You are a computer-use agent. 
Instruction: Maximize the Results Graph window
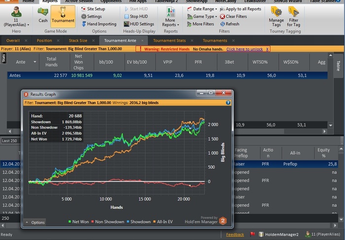click(211, 93)
